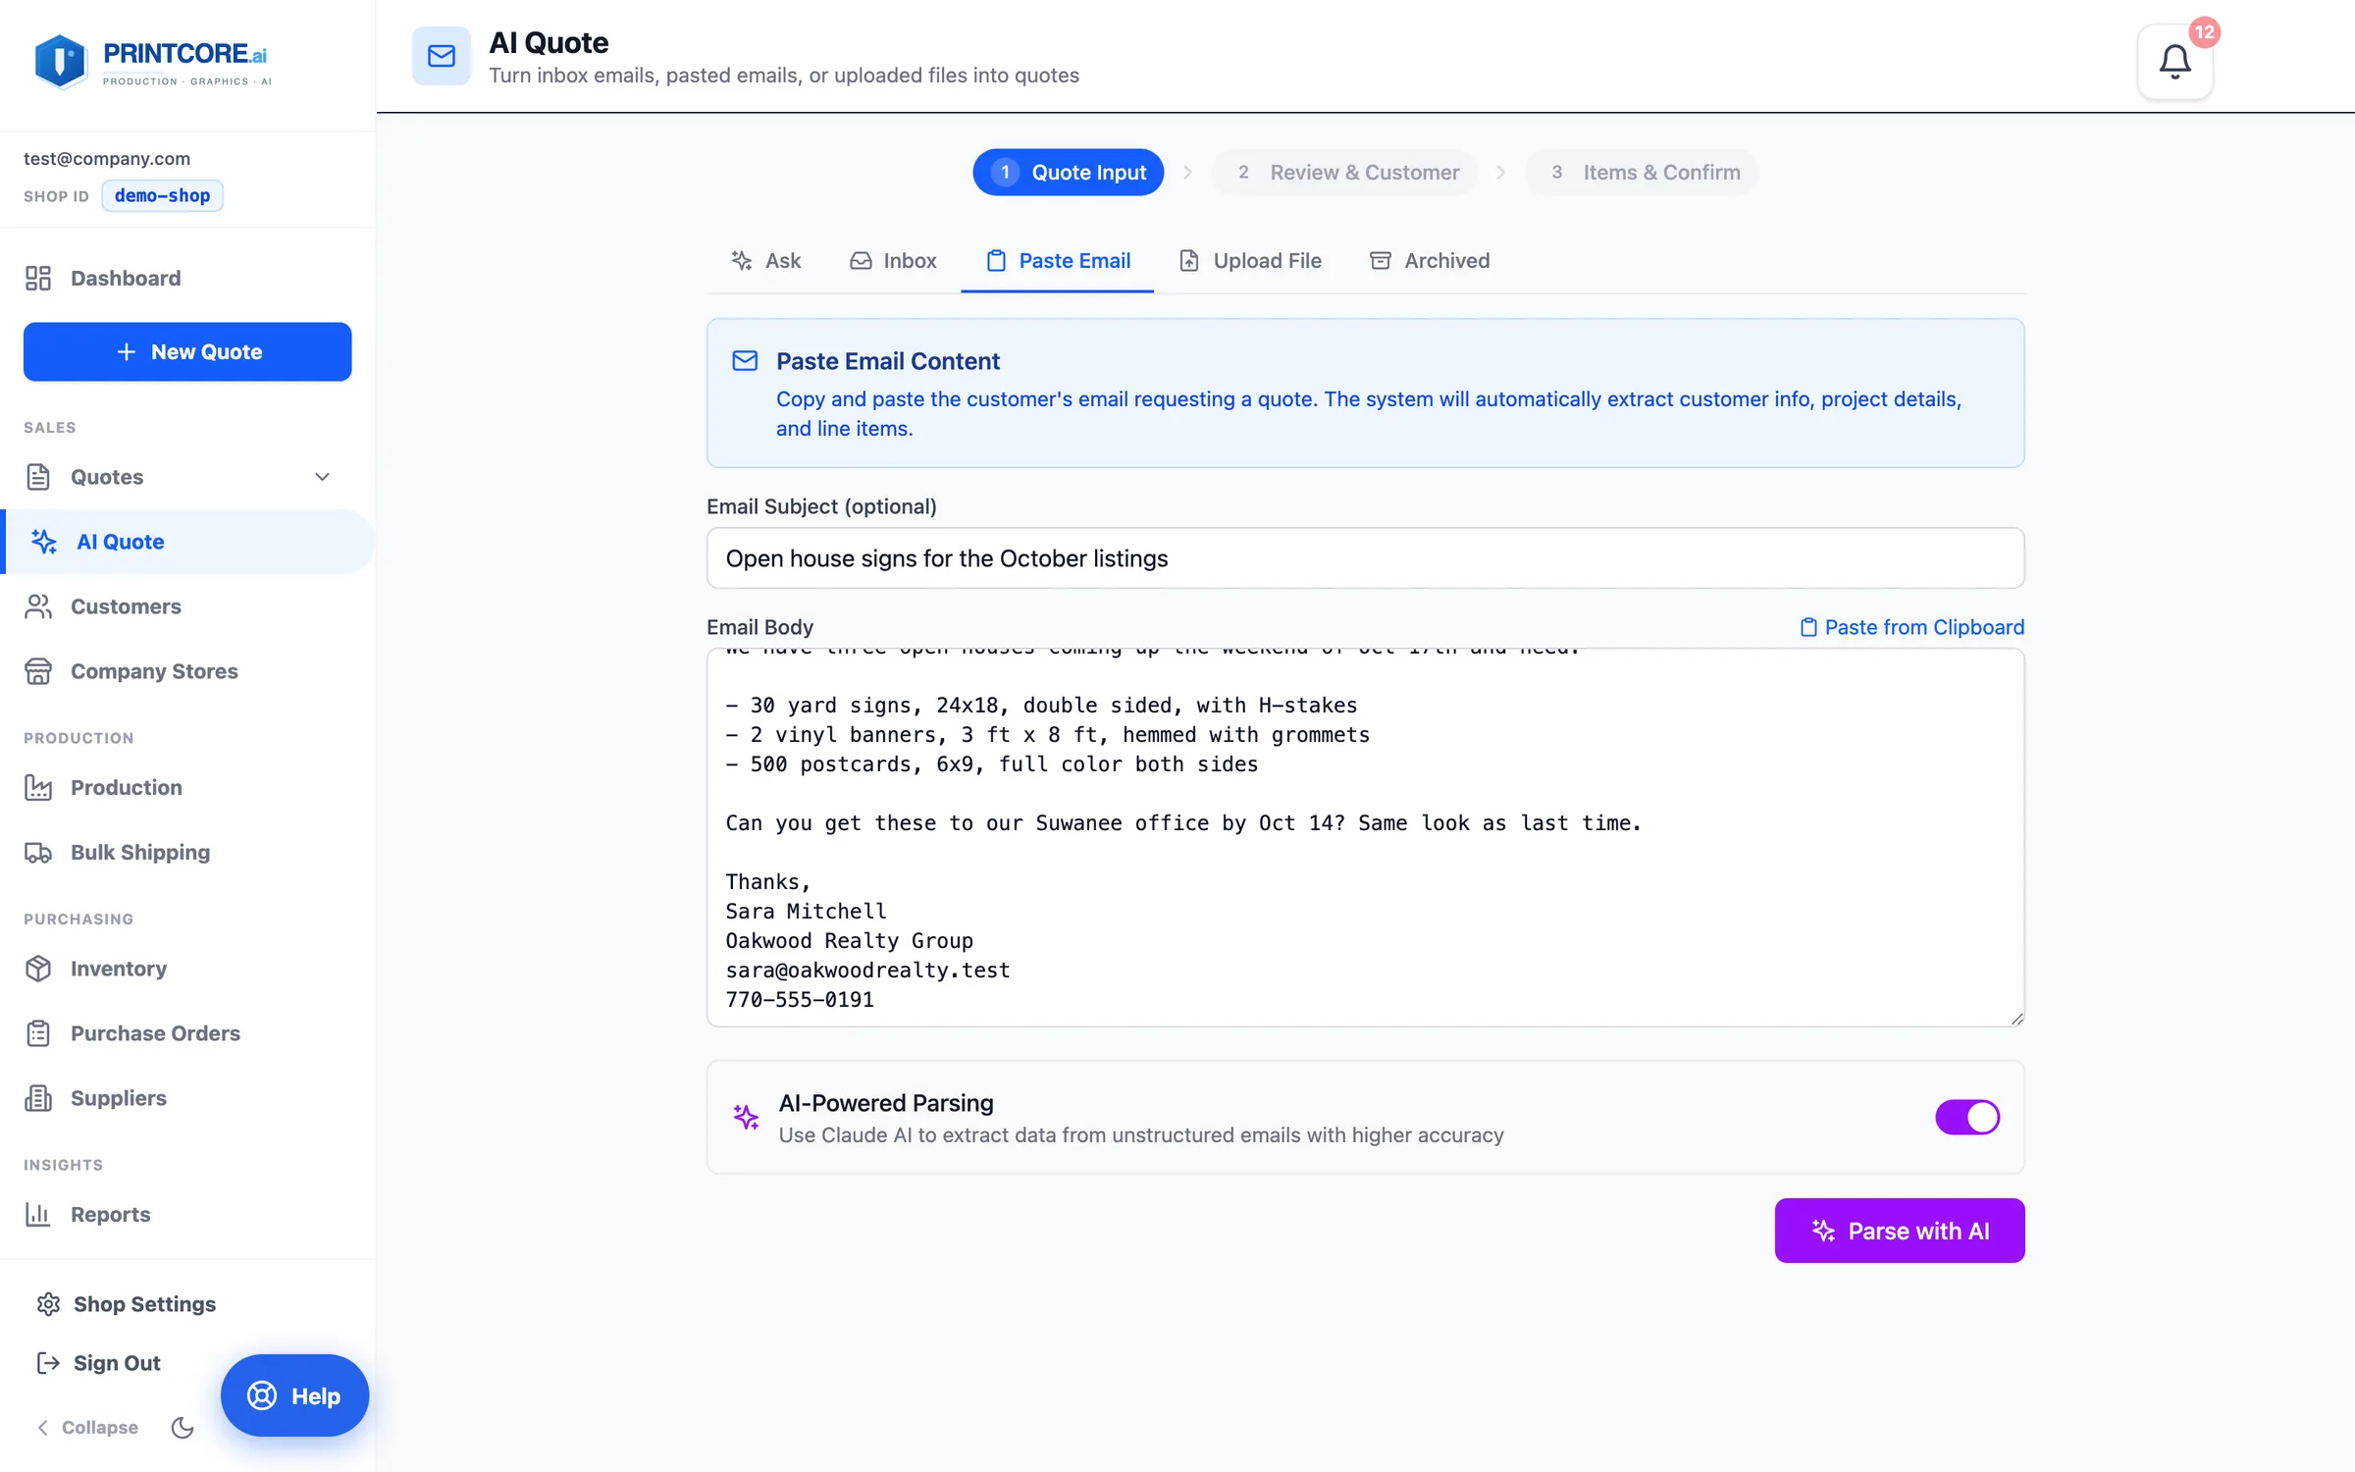This screenshot has width=2355, height=1472.
Task: Switch to the Ask tab
Action: pos(766,261)
